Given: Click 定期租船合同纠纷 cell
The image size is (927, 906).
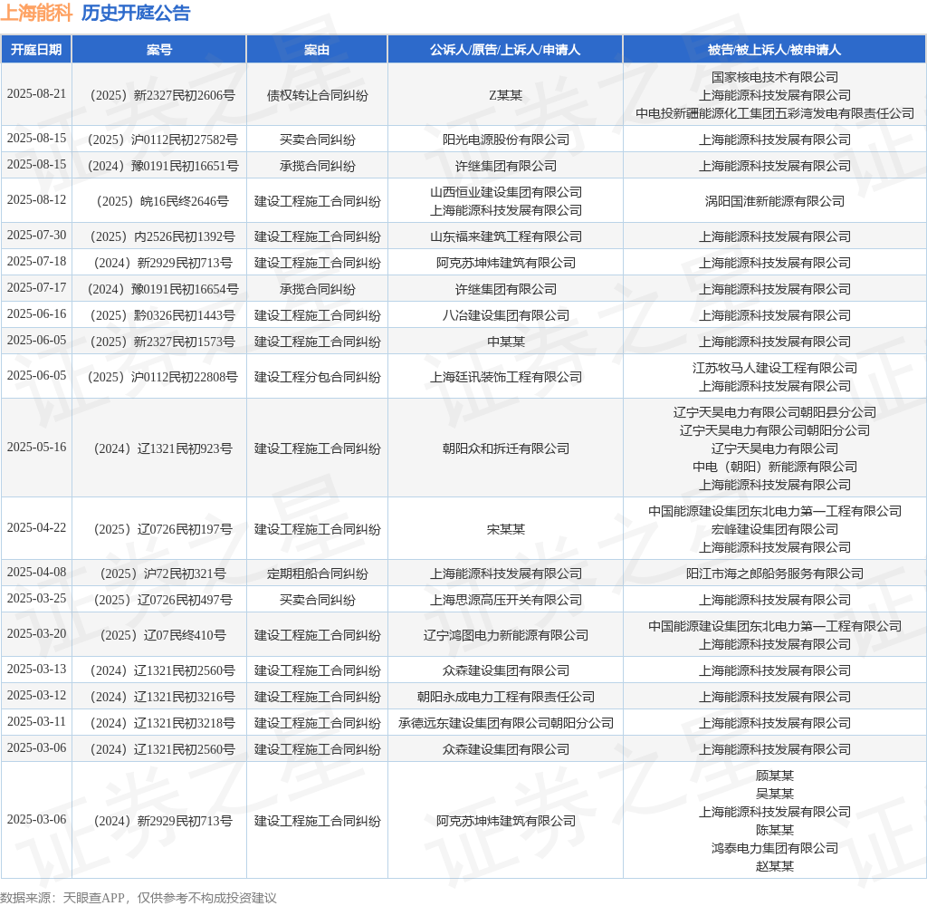Looking at the screenshot, I should coord(317,574).
